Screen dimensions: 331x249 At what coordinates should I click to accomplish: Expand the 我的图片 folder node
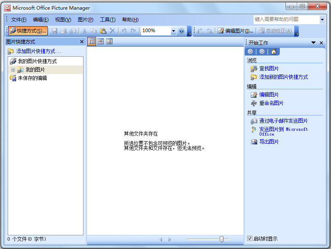pyautogui.click(x=13, y=70)
